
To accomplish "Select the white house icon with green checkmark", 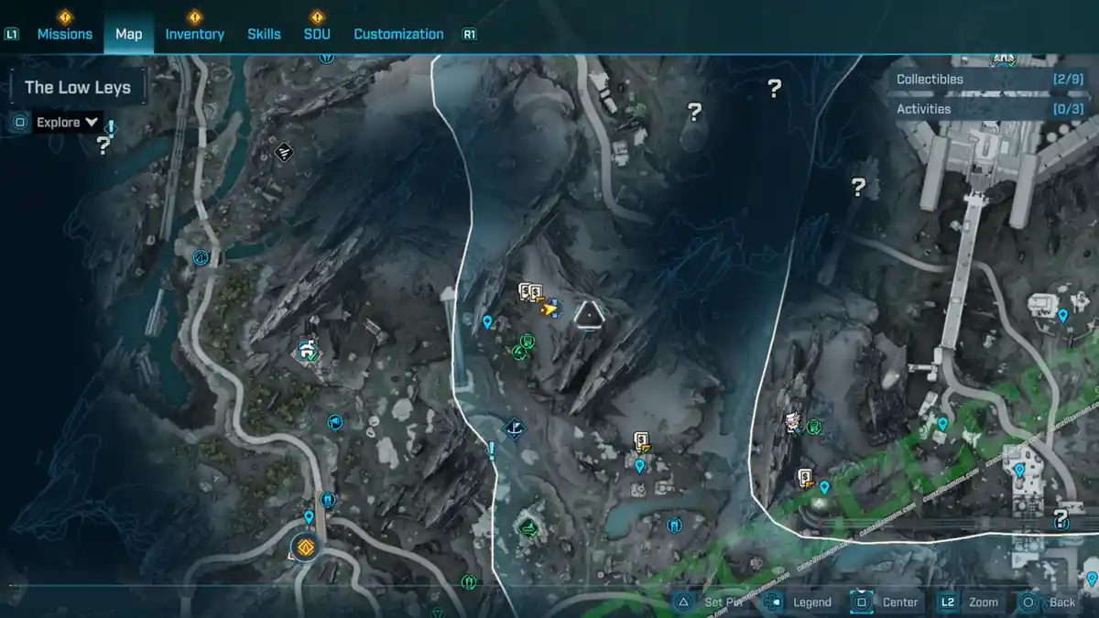I will pyautogui.click(x=307, y=349).
